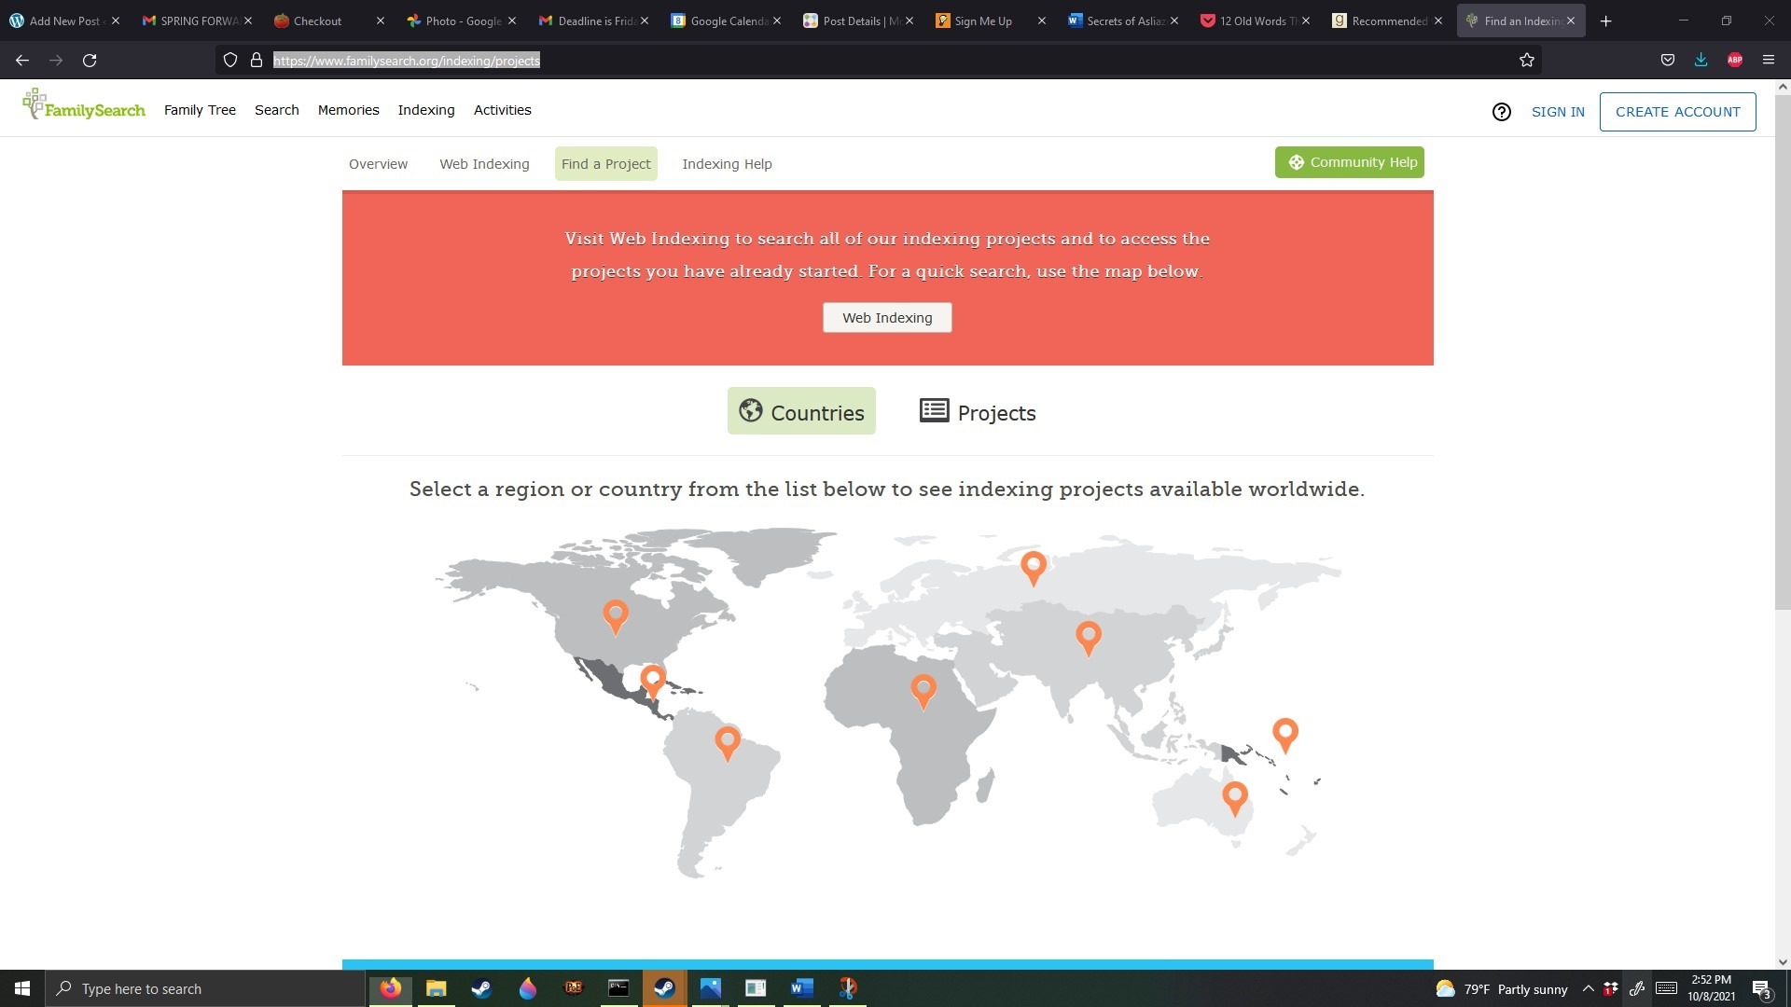Image resolution: width=1791 pixels, height=1007 pixels.
Task: Open a new browser tab
Action: 1605,21
